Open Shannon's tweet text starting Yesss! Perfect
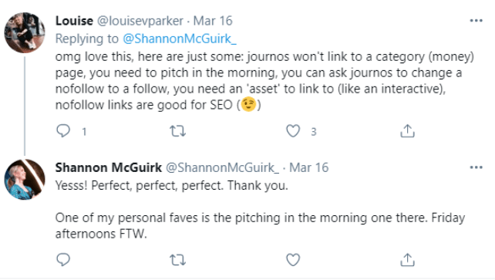495x280 pixels. [172, 185]
